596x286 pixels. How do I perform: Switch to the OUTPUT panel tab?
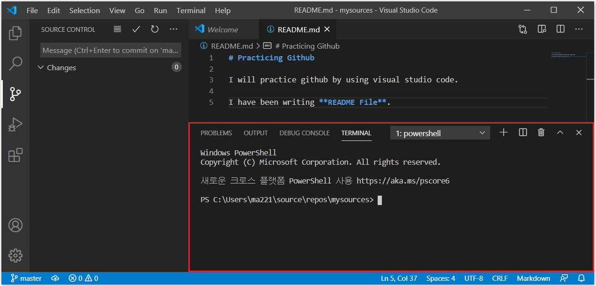coord(256,133)
